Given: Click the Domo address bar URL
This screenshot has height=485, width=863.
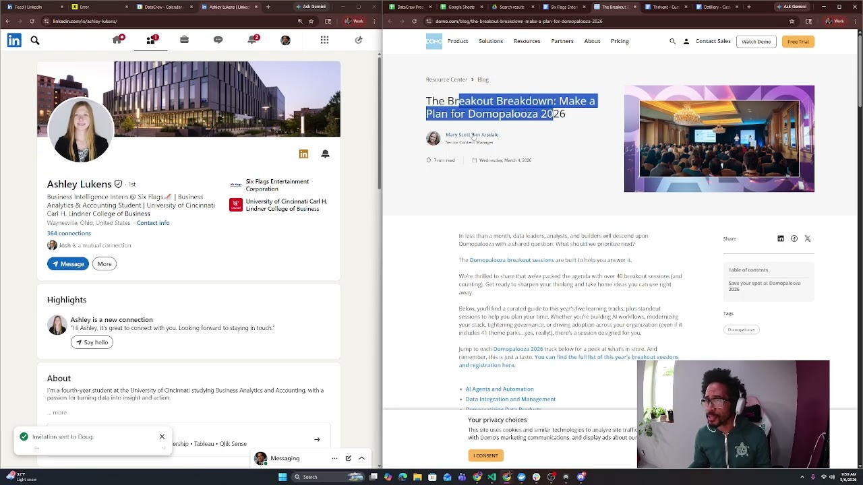Looking at the screenshot, I should 519,21.
